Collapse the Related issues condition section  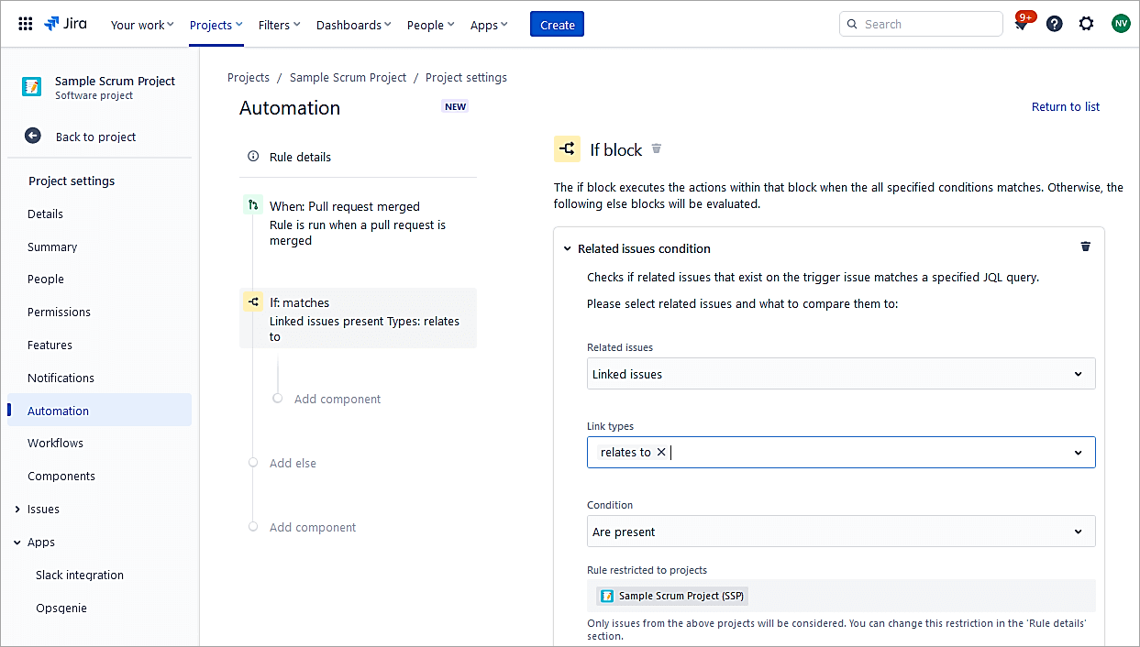[x=568, y=248]
